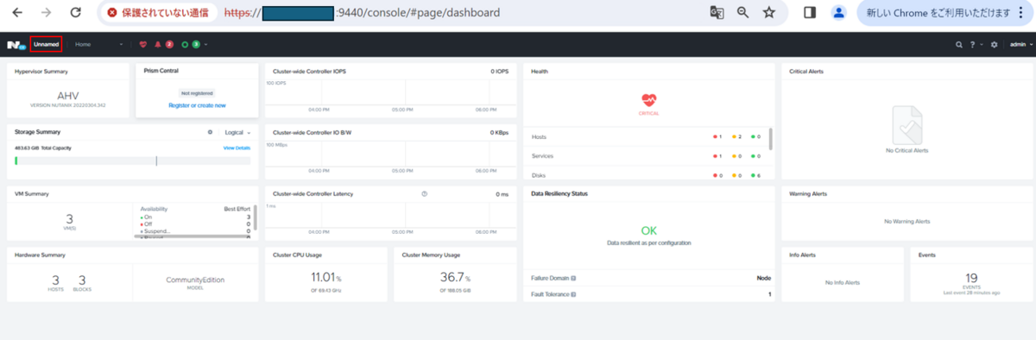This screenshot has height=340, width=1036.
Task: Click the not secure connection warning chip
Action: [x=158, y=13]
